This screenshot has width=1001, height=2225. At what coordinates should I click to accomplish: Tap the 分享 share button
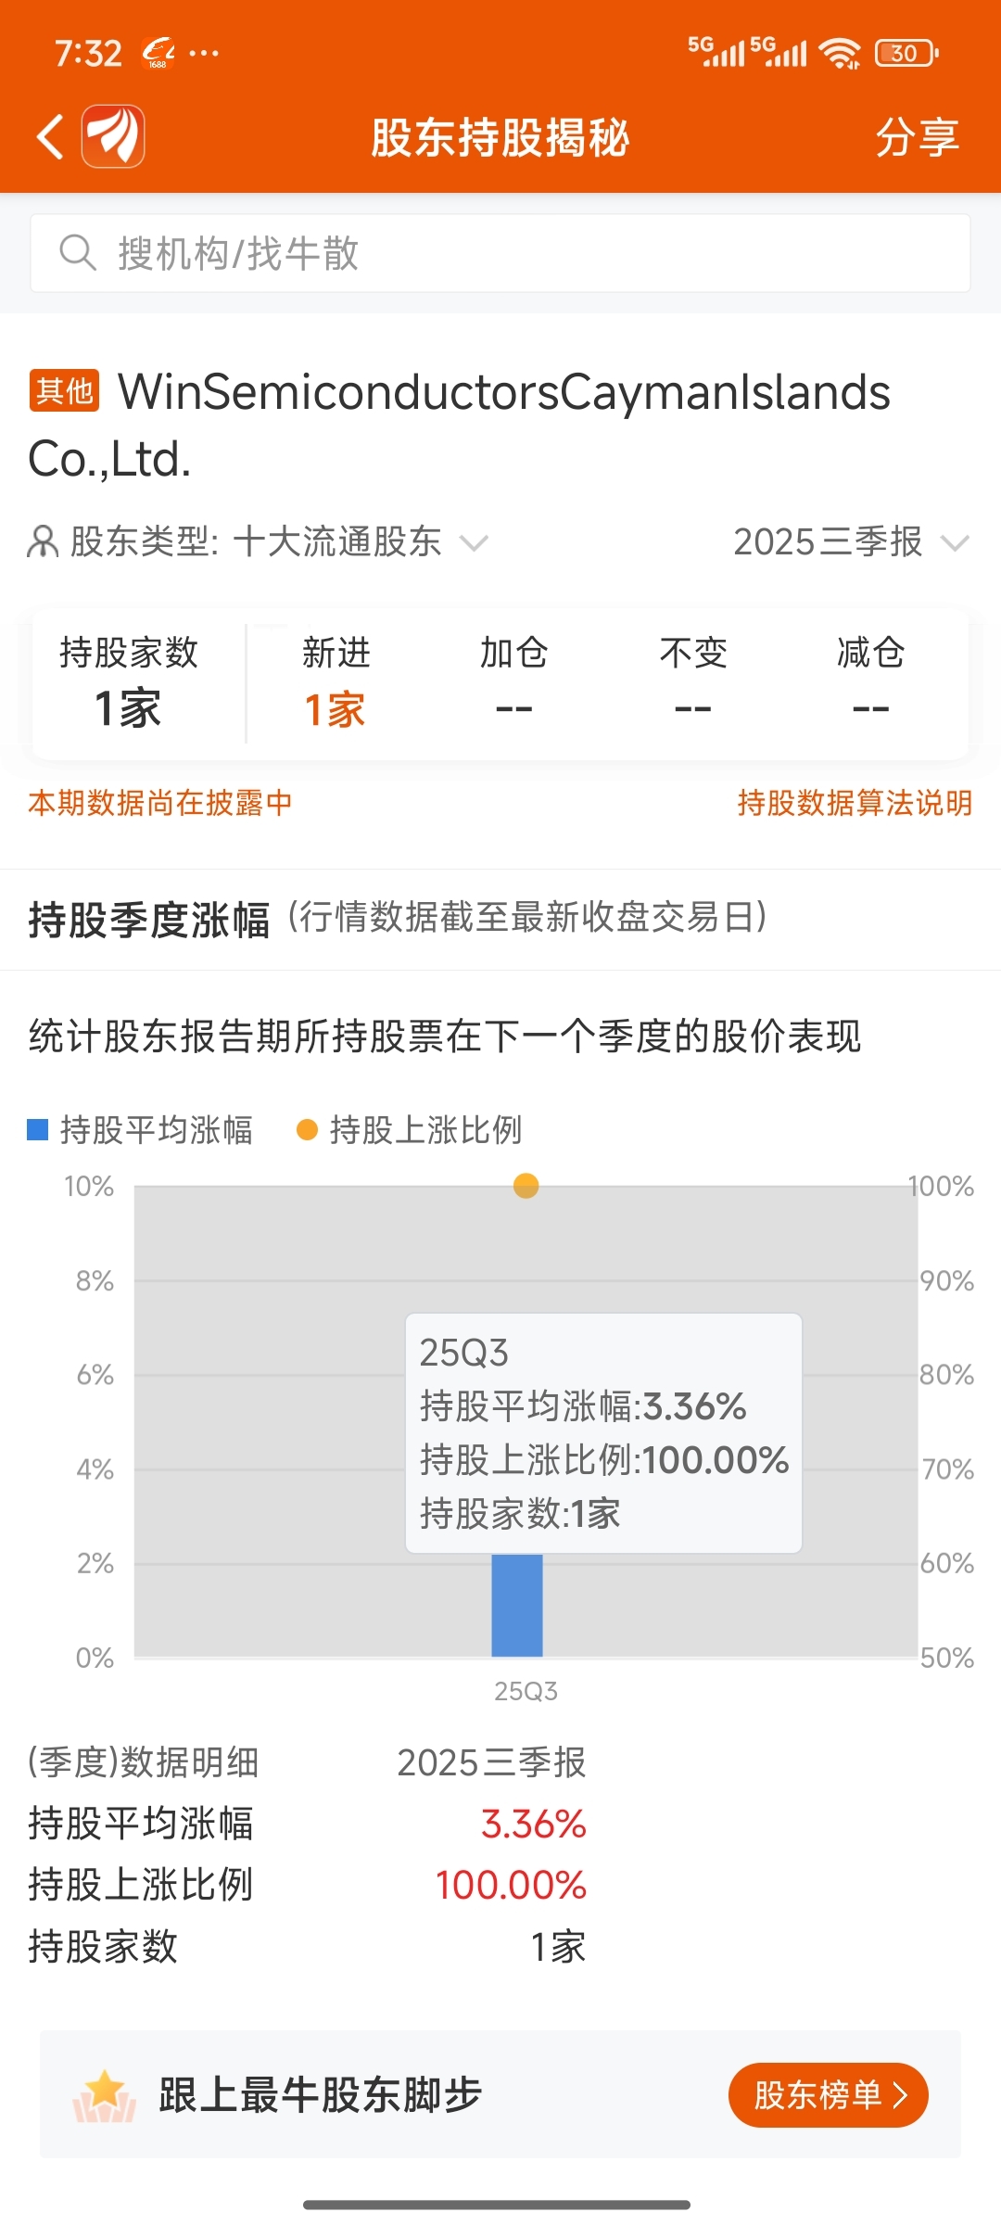(x=917, y=137)
